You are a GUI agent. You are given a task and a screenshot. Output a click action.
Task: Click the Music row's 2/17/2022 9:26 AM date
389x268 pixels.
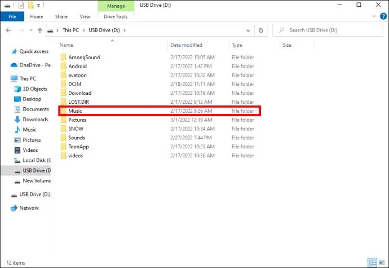(x=191, y=111)
